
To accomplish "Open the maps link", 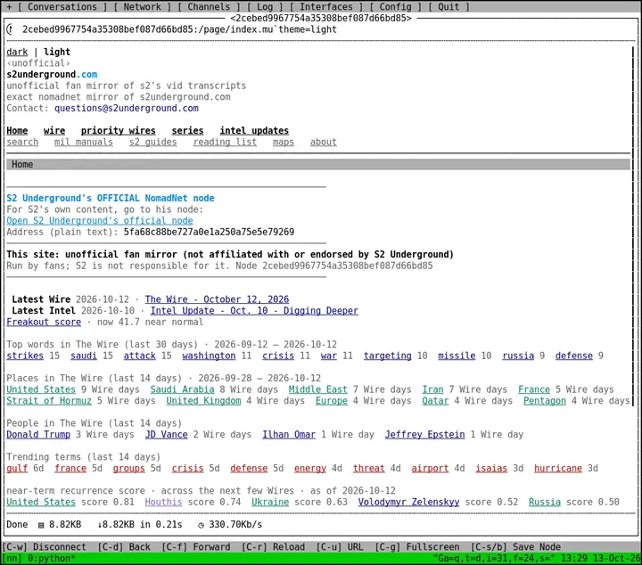I will (284, 142).
